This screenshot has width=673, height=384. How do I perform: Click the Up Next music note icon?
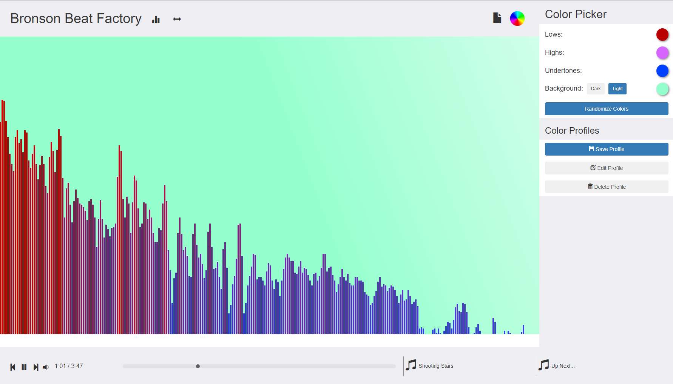click(543, 365)
